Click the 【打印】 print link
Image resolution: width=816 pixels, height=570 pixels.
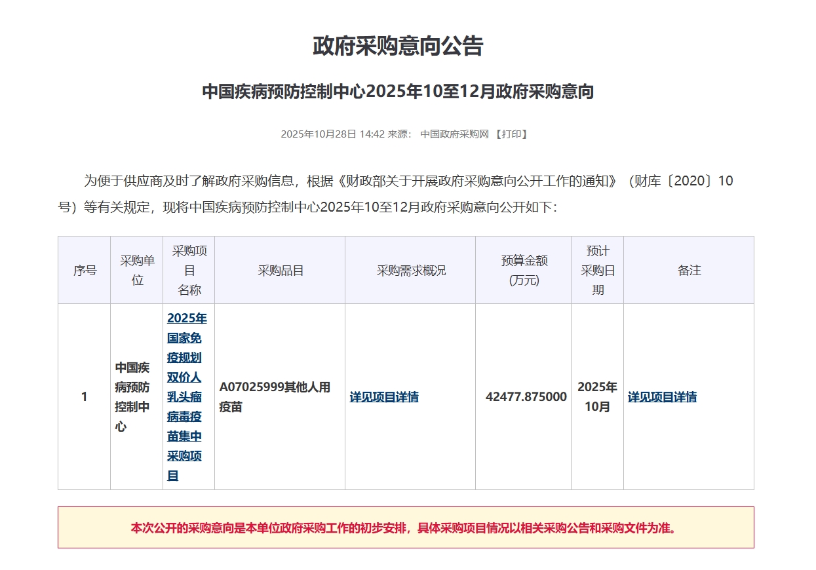coord(511,134)
